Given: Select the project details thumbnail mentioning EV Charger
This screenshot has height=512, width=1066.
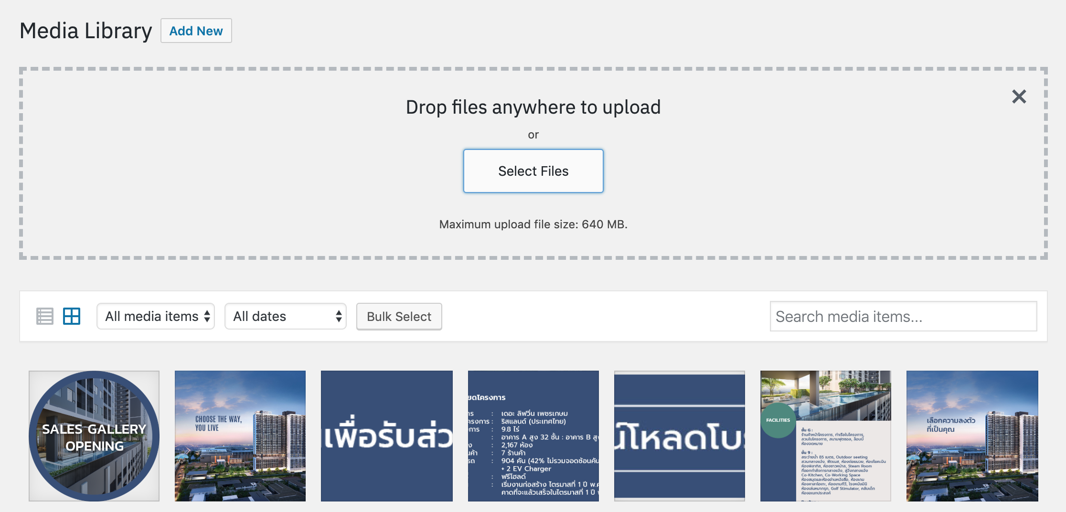Looking at the screenshot, I should 533,436.
